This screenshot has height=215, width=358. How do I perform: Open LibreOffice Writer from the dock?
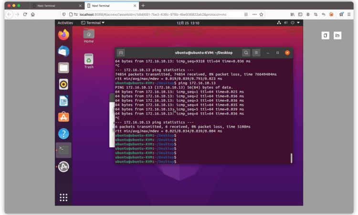coord(63,101)
